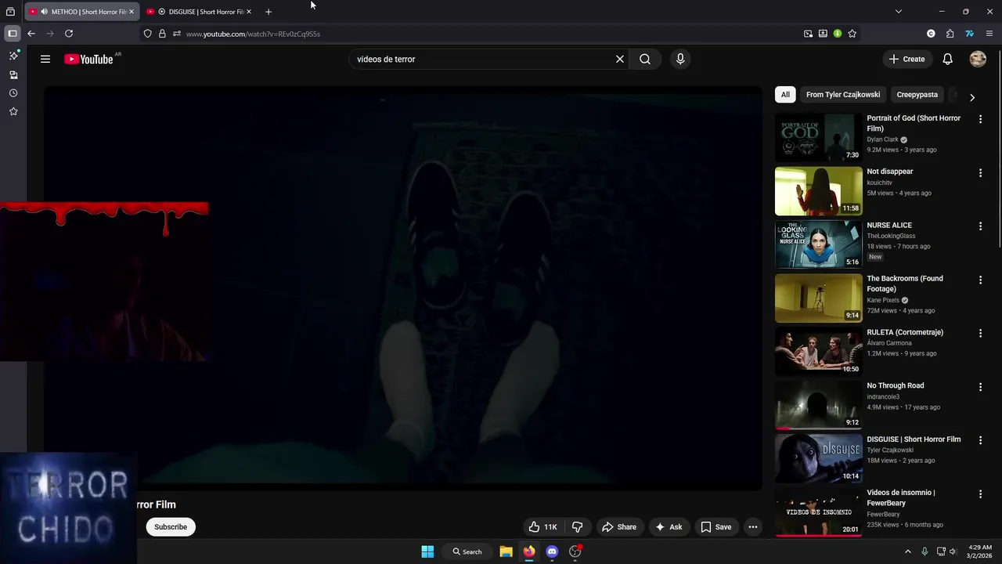Click the green download arrow extension icon
The height and width of the screenshot is (564, 1002).
pyautogui.click(x=838, y=34)
